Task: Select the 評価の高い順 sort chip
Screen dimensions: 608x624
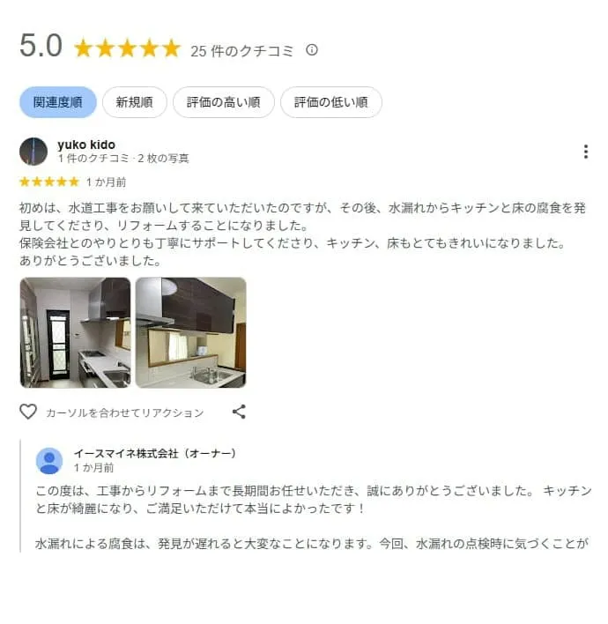Action: 224,102
